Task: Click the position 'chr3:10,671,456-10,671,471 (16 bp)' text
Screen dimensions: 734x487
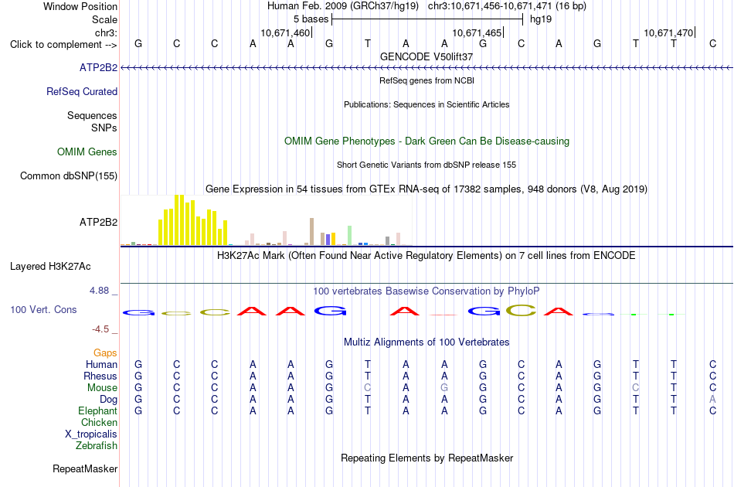Action: 507,6
